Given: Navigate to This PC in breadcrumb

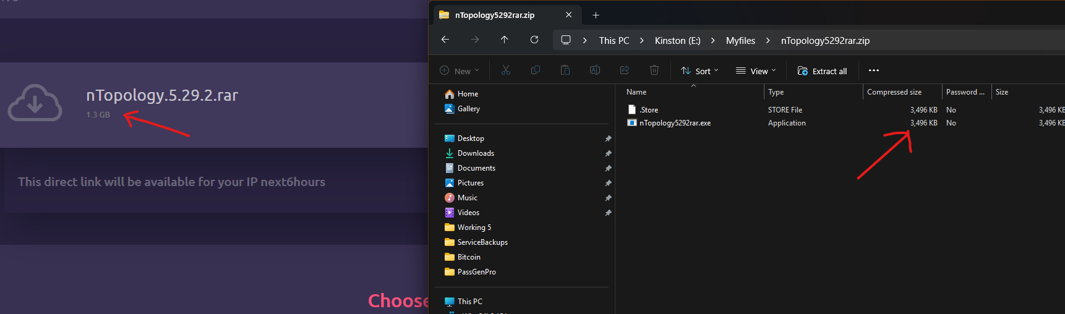Looking at the screenshot, I should point(614,41).
